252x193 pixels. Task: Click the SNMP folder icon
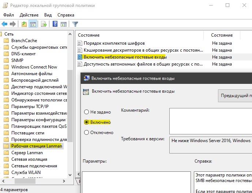(x=6, y=60)
